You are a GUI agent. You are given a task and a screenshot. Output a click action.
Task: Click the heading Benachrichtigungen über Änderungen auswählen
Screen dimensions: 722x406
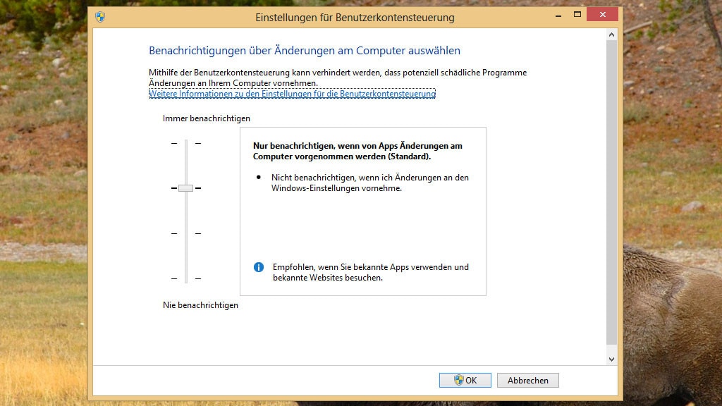(x=303, y=50)
